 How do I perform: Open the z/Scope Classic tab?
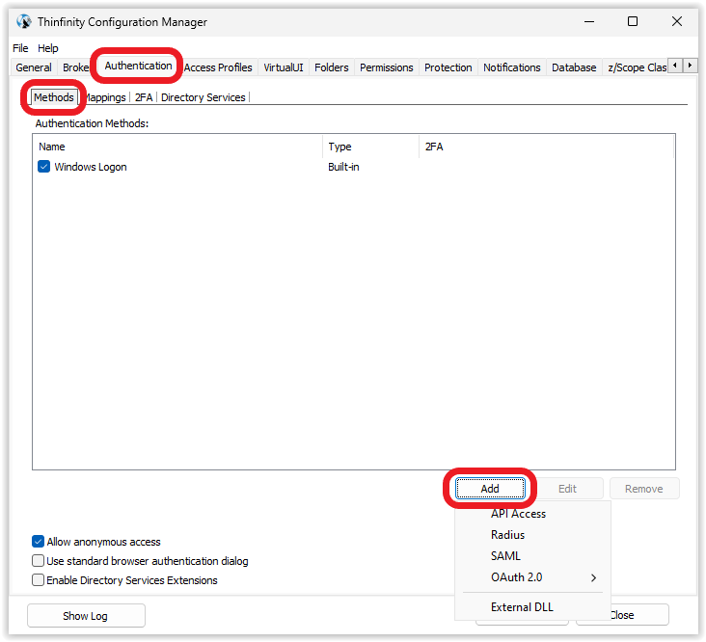[637, 67]
